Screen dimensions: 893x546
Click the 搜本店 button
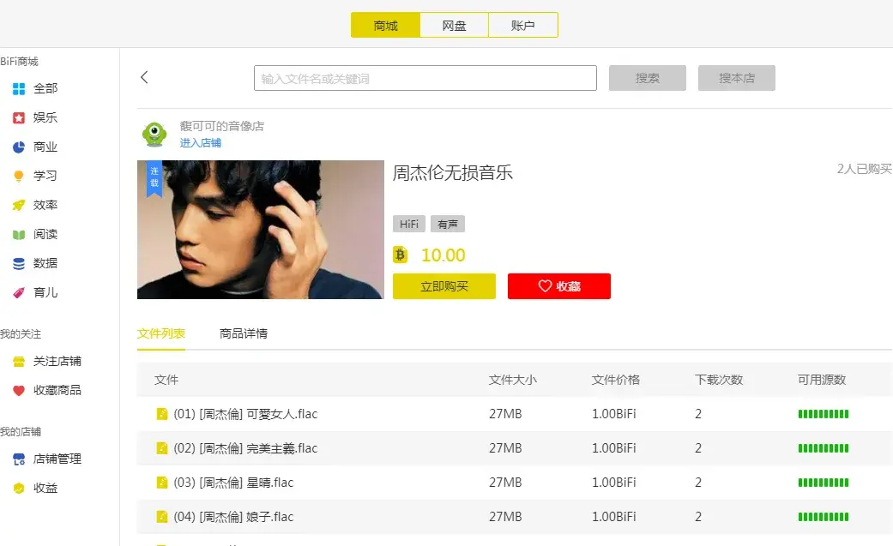(x=736, y=78)
